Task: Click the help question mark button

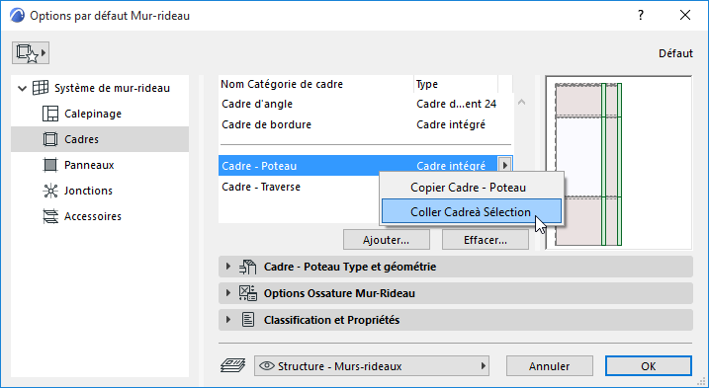Action: click(x=641, y=16)
